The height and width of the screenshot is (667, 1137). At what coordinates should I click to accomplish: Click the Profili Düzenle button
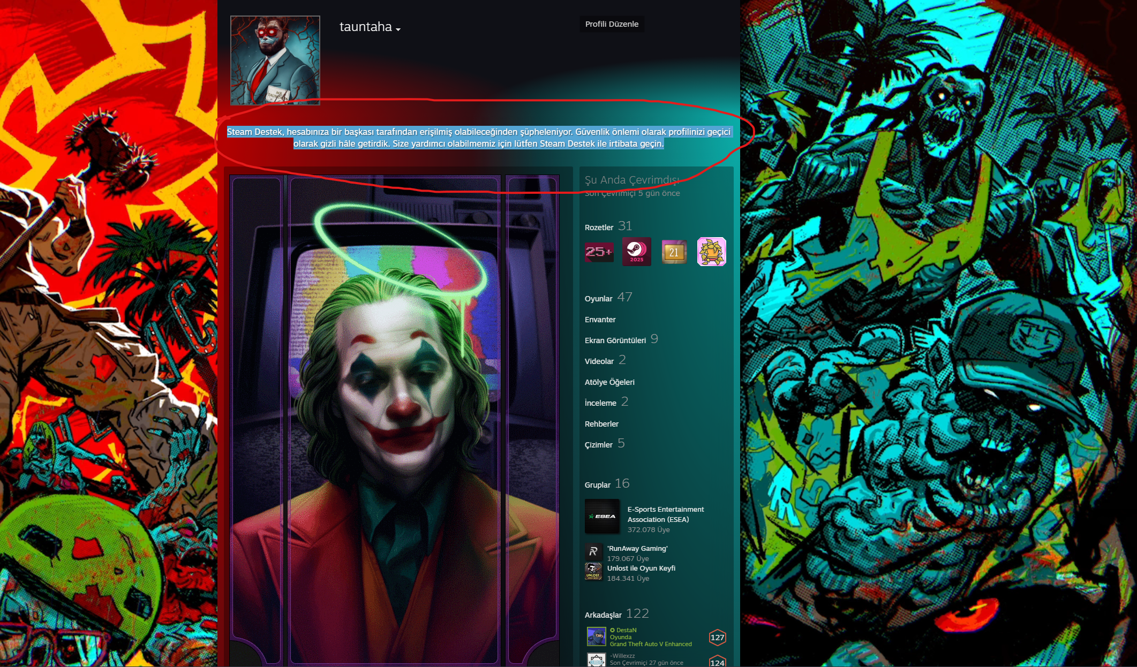[612, 24]
